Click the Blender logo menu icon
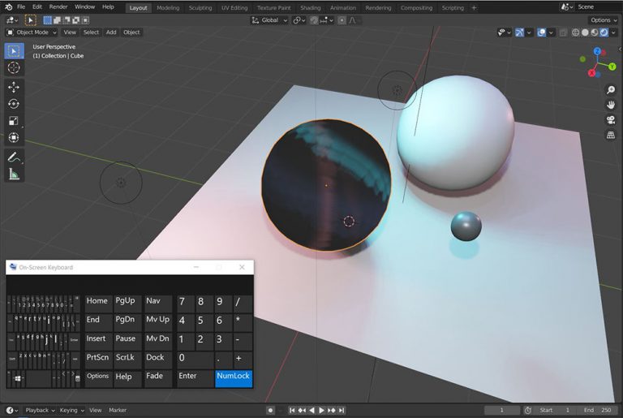The image size is (623, 418). point(8,6)
